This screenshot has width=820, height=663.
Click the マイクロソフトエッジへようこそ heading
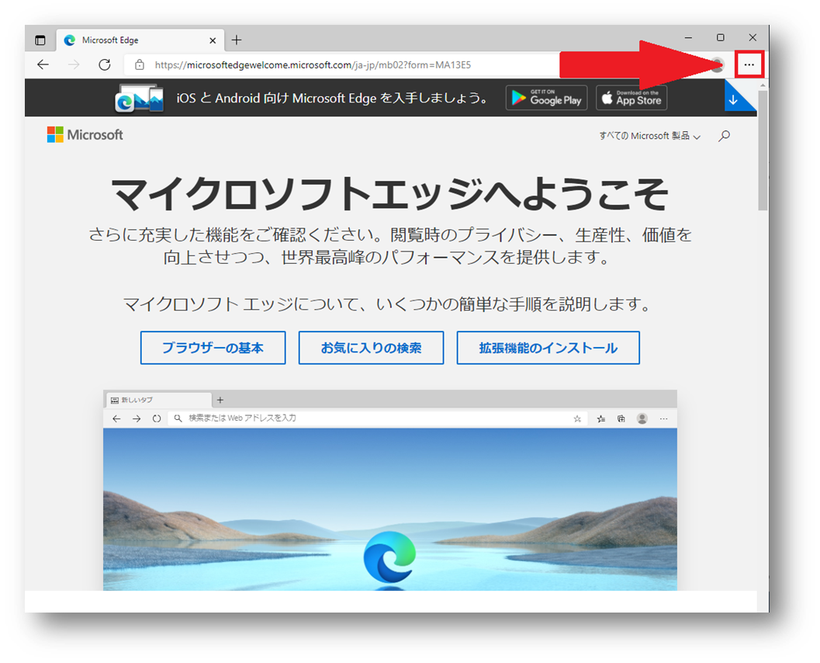pyautogui.click(x=389, y=193)
